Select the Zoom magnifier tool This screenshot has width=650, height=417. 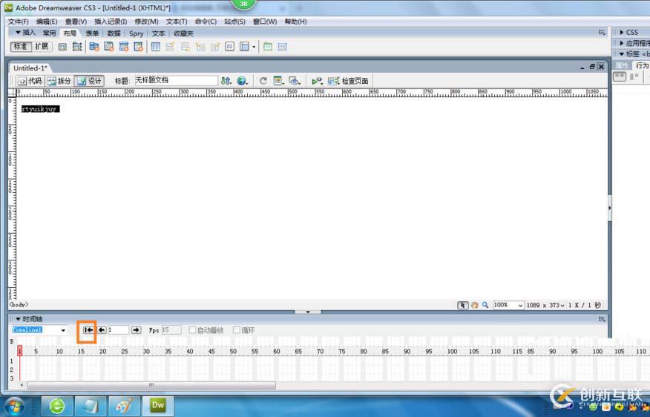coord(485,305)
